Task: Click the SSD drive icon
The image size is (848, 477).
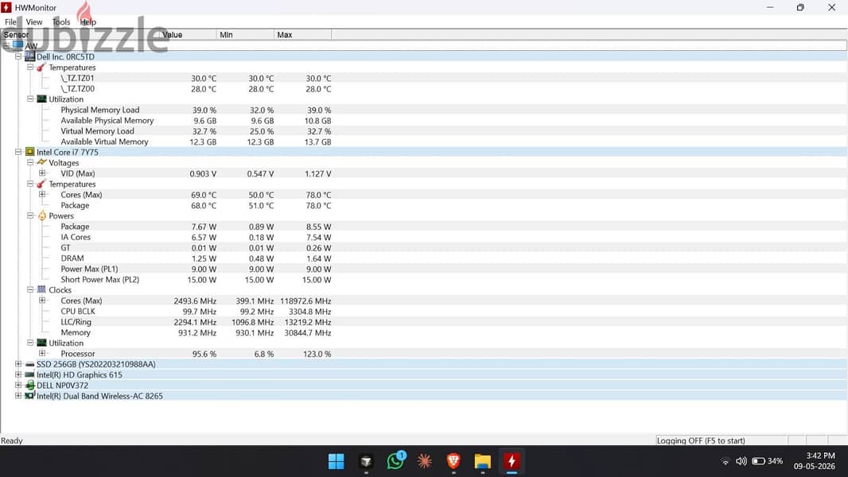Action: coord(29,364)
